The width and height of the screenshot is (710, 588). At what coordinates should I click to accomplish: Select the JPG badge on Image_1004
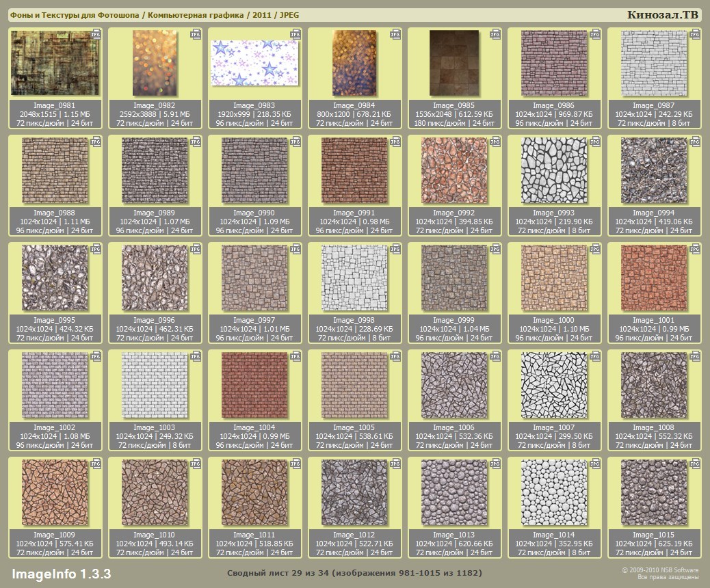click(x=296, y=356)
